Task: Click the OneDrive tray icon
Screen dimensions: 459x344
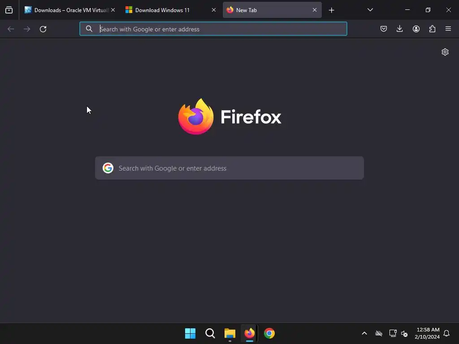Action: coord(379,333)
